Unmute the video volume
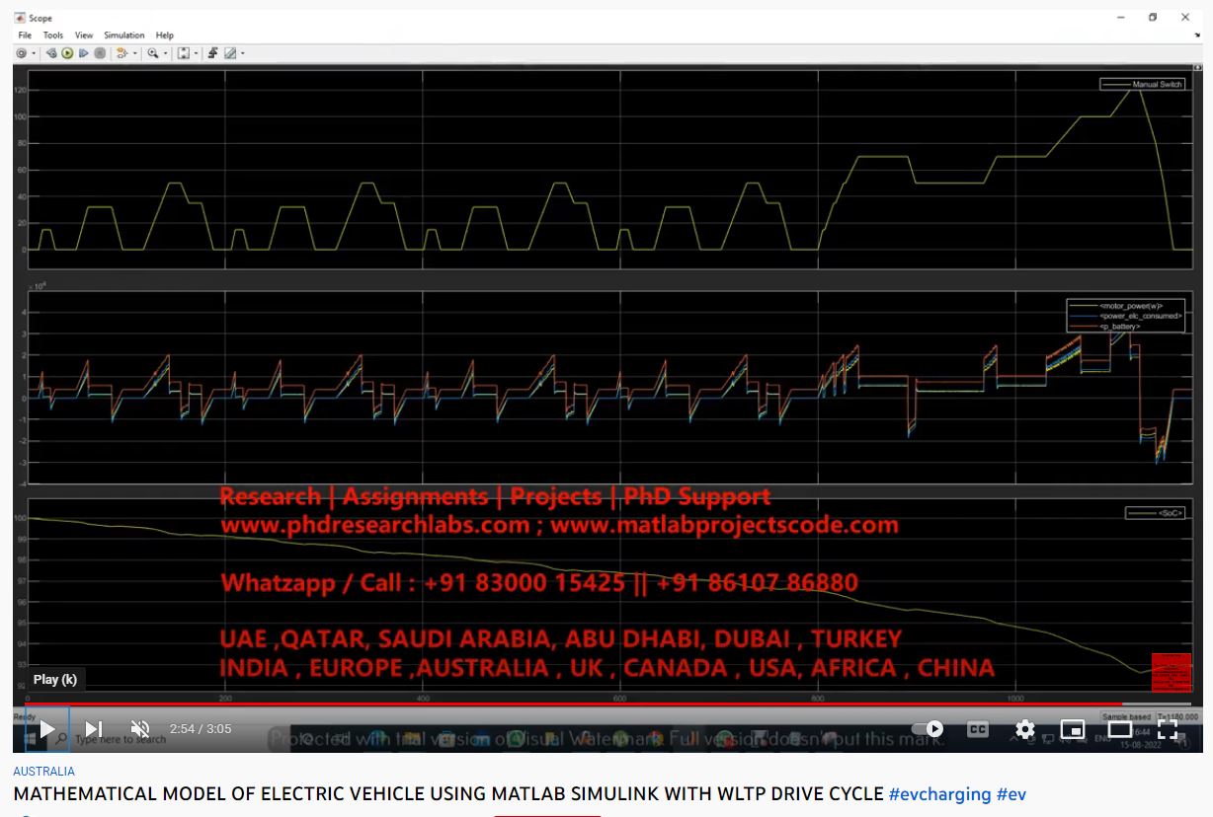Image resolution: width=1213 pixels, height=817 pixels. point(140,729)
